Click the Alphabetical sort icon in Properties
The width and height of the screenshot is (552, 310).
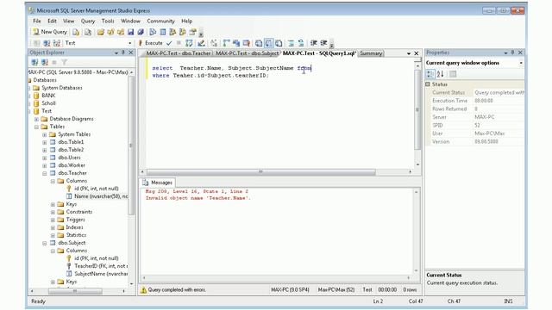click(440, 74)
